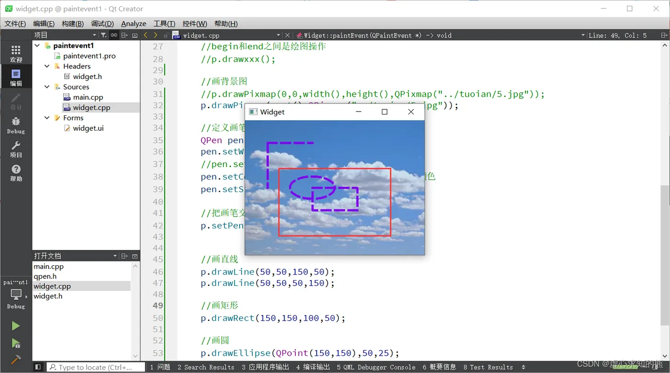Viewport: 670px width, 373px height.
Task: Select main.cpp in the open documents list
Action: click(48, 266)
